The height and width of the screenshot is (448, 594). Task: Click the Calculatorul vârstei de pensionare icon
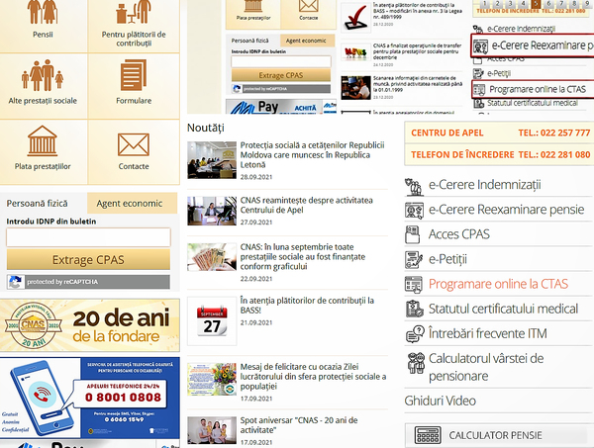pyautogui.click(x=414, y=360)
